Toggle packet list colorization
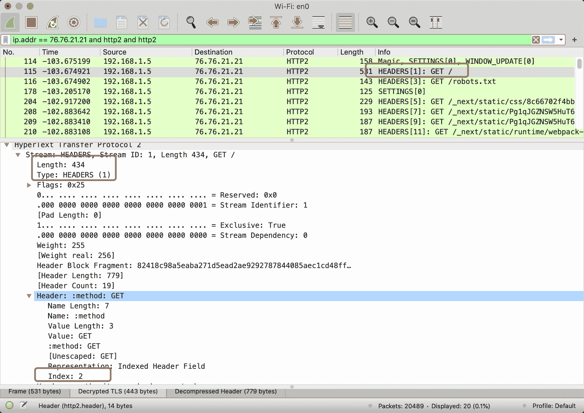The image size is (584, 413). (345, 22)
